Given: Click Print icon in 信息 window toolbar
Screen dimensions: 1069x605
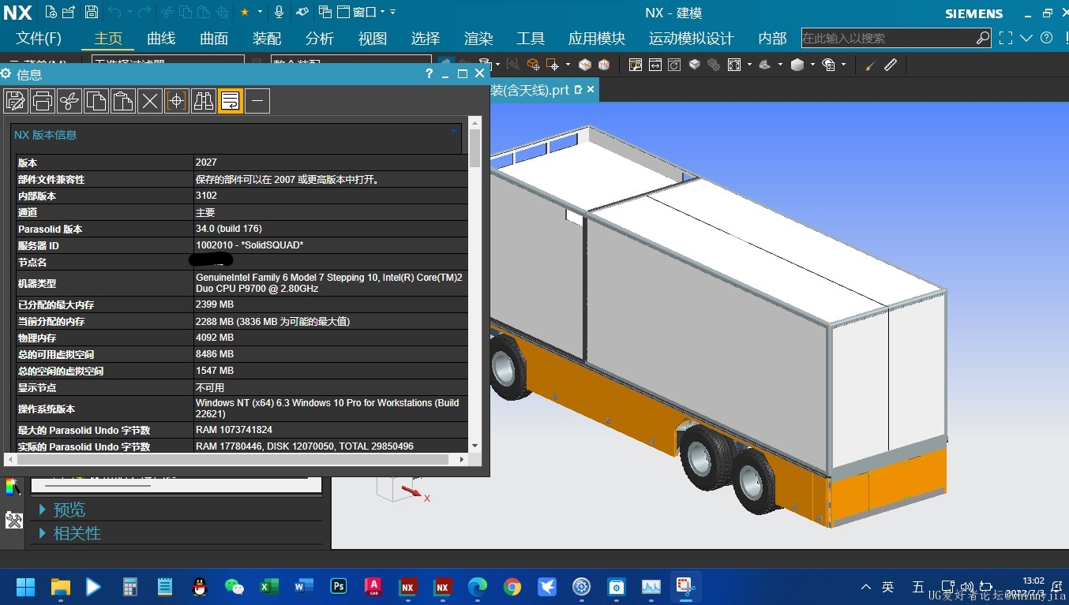Looking at the screenshot, I should click(x=43, y=101).
